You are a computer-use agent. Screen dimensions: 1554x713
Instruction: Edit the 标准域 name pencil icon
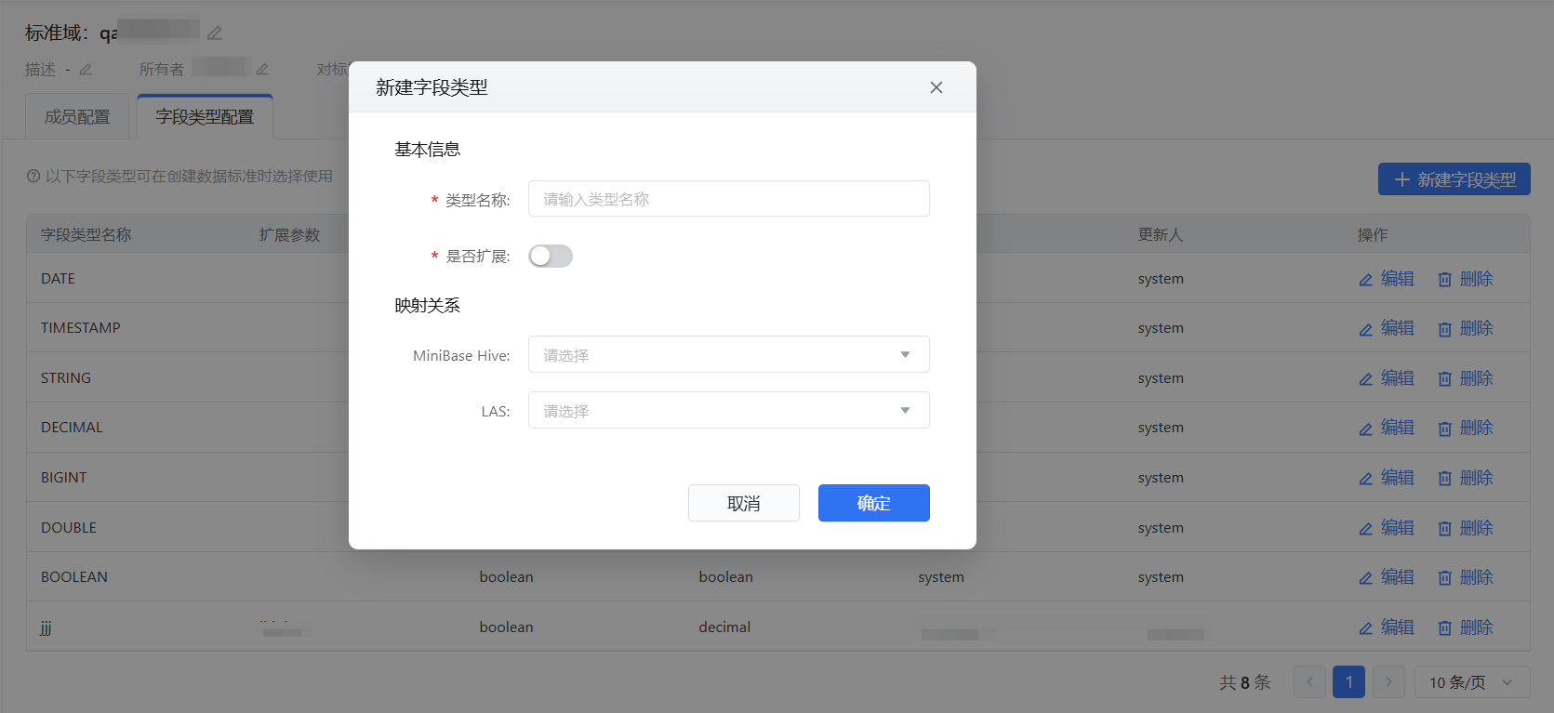[x=215, y=33]
